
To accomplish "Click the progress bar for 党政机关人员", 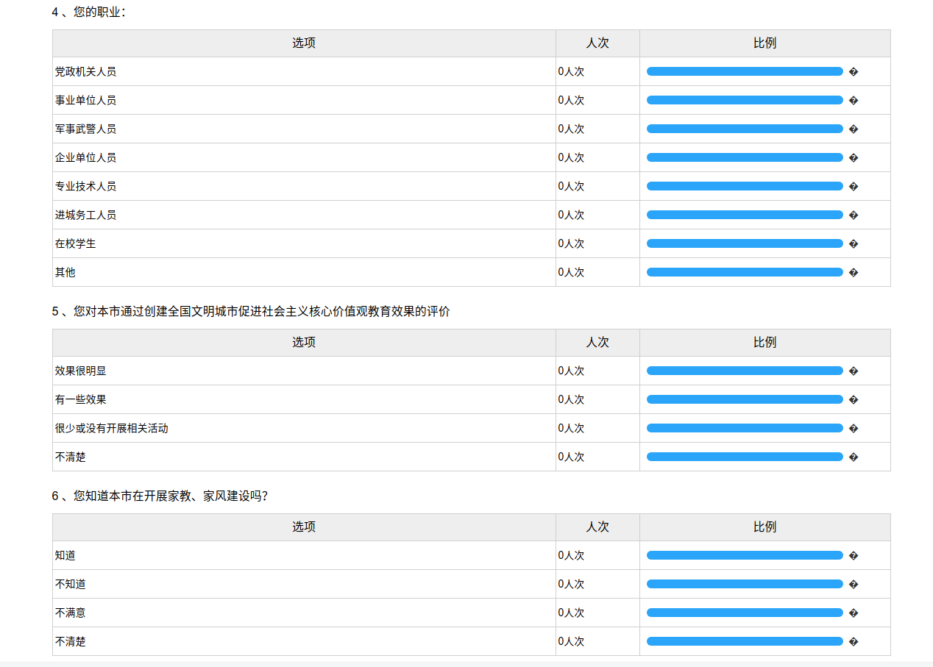I will click(745, 71).
